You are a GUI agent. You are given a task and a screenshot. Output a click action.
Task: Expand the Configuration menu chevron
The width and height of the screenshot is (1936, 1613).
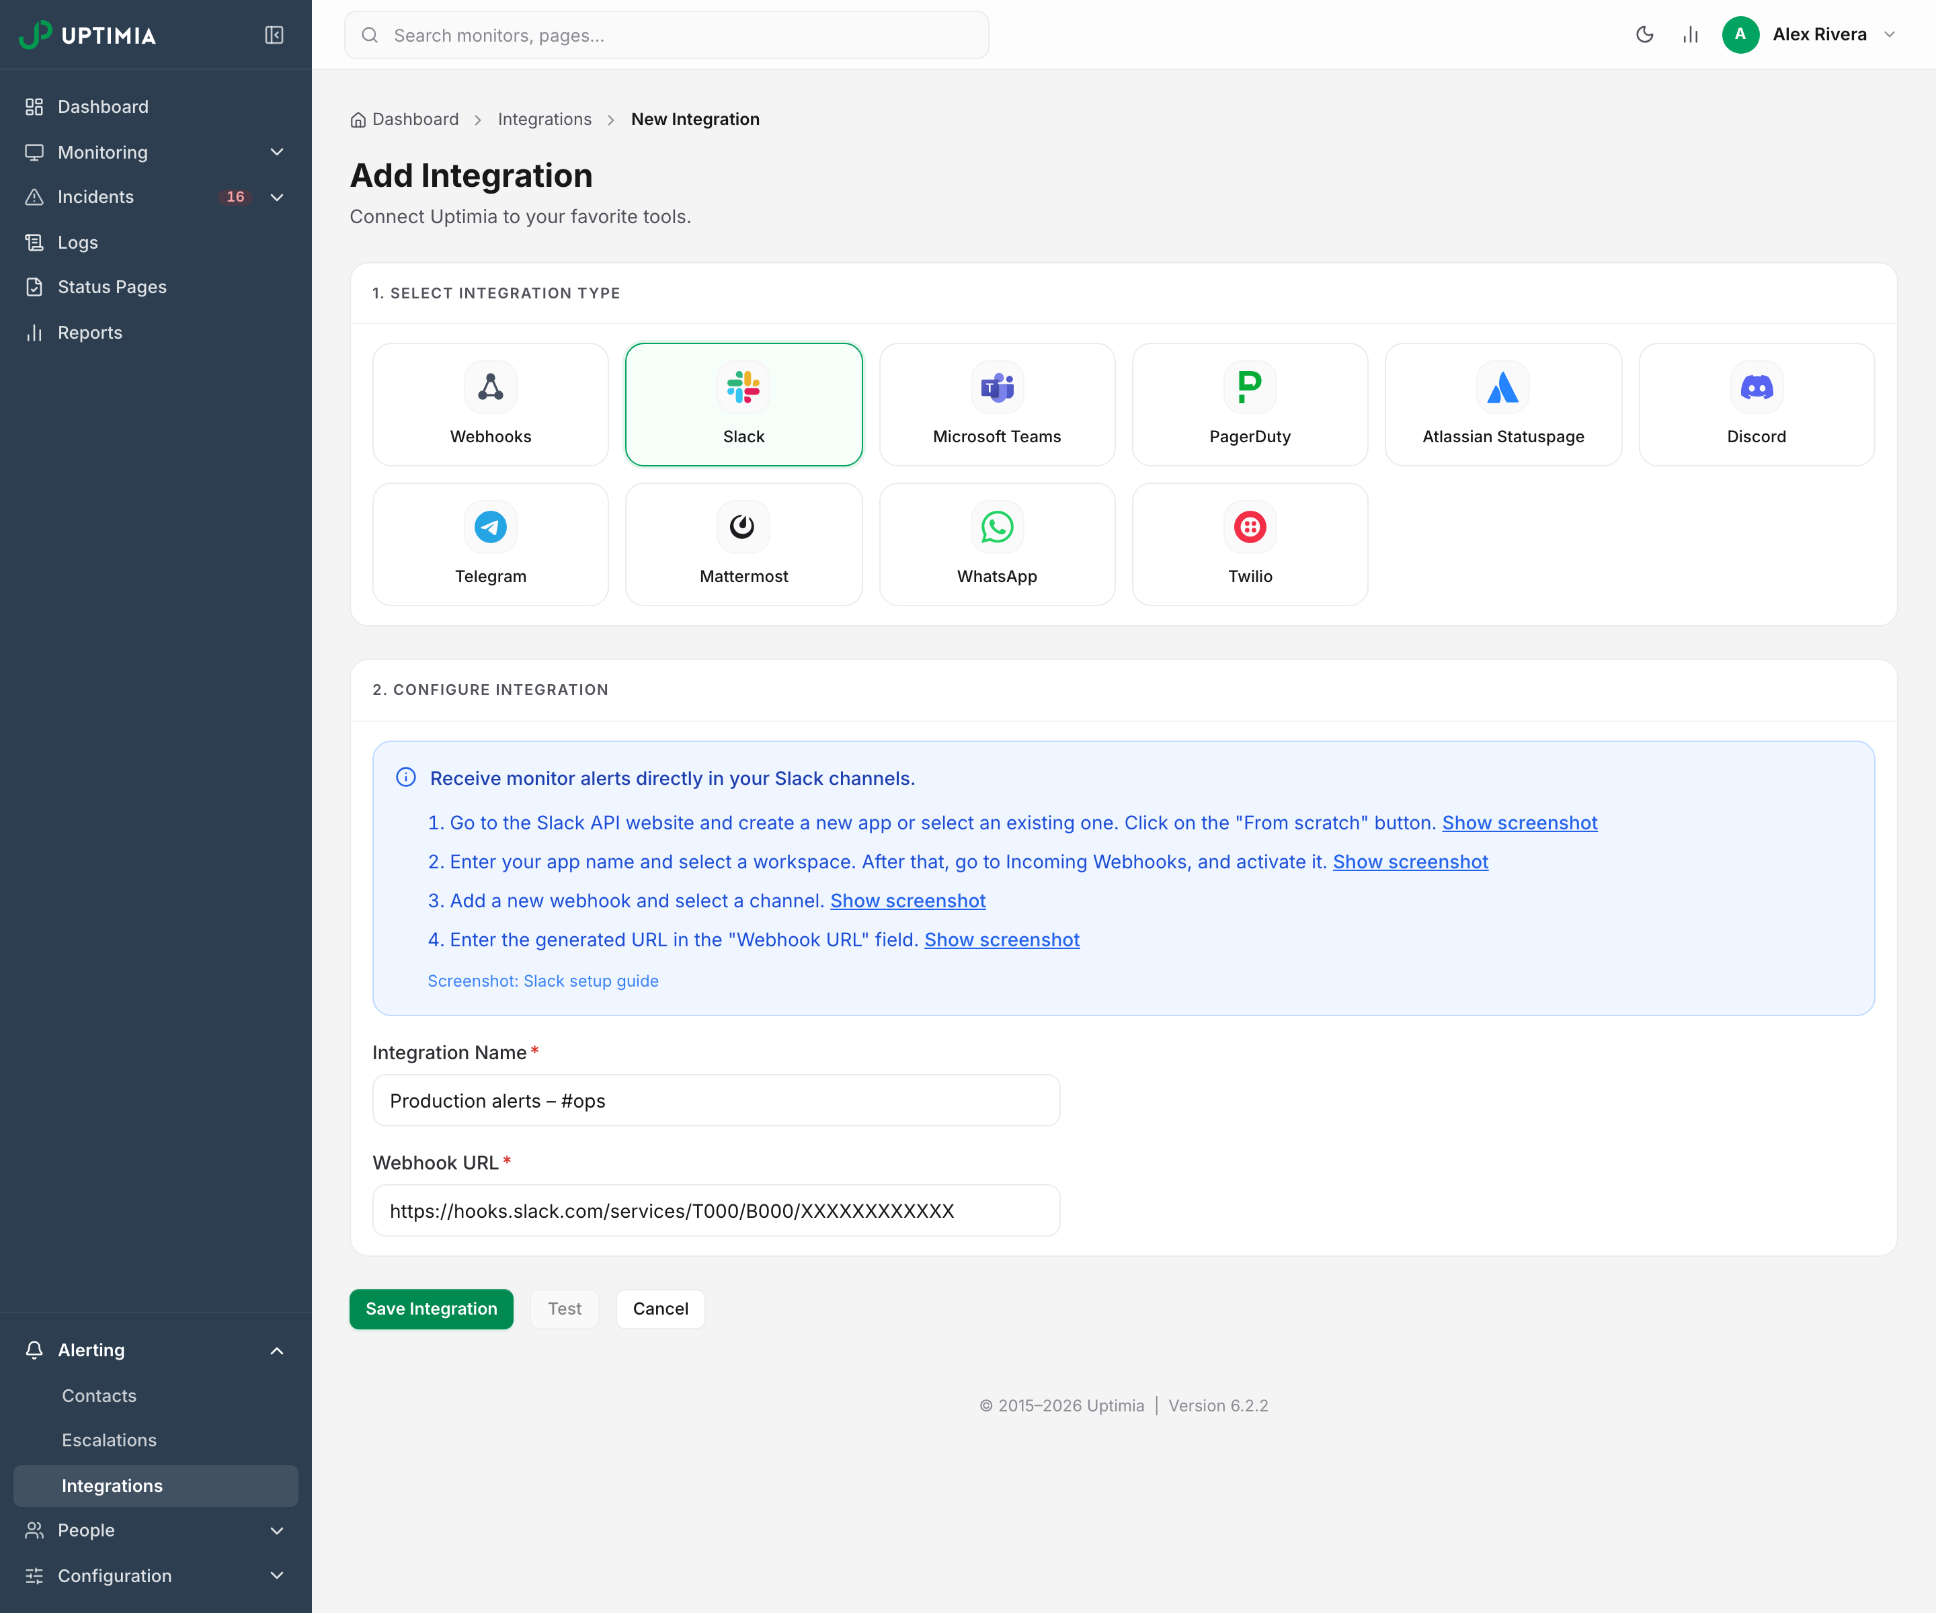point(276,1575)
